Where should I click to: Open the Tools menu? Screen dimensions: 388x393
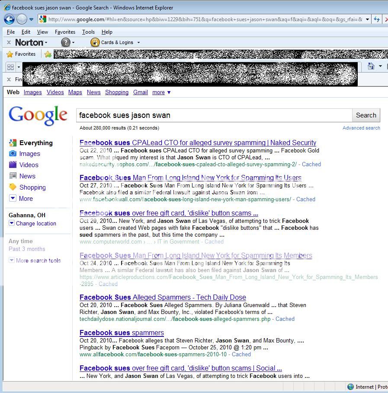88,32
